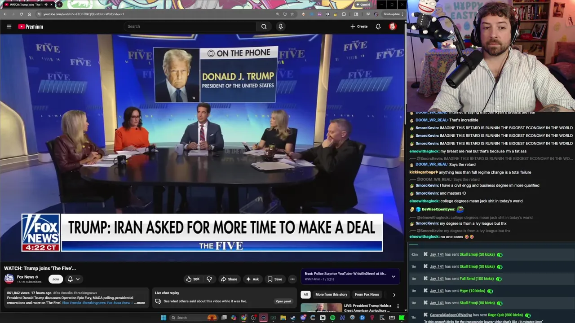The width and height of the screenshot is (575, 323).
Task: Open the Fox News channel avatar
Action: point(9,279)
